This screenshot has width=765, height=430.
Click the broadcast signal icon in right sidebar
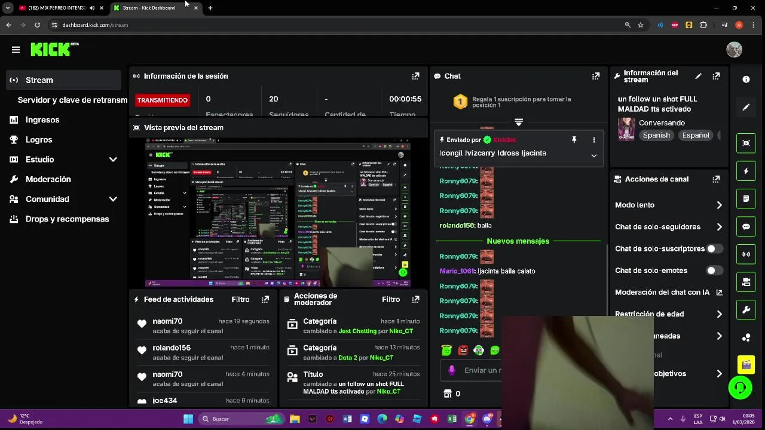(746, 254)
